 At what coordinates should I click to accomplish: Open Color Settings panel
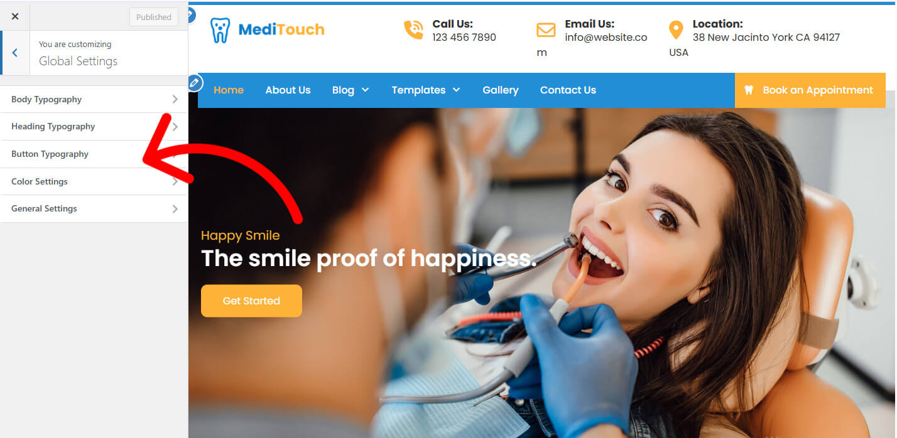tap(94, 181)
